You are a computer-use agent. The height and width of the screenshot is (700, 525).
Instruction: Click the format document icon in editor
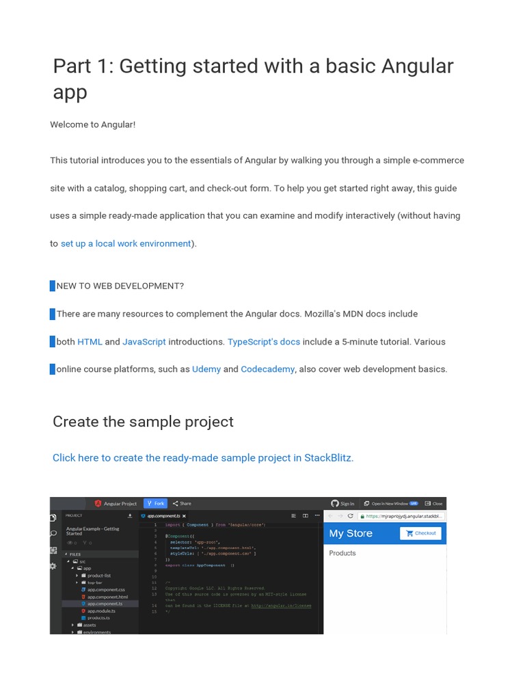pyautogui.click(x=294, y=515)
